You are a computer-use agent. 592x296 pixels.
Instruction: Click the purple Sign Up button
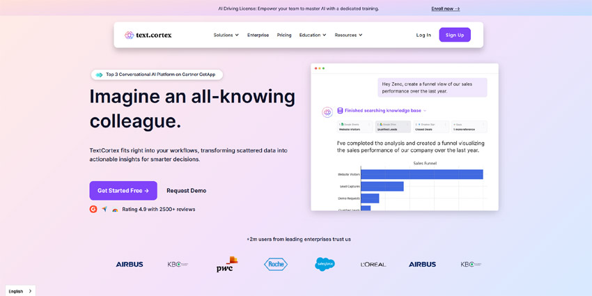click(455, 35)
